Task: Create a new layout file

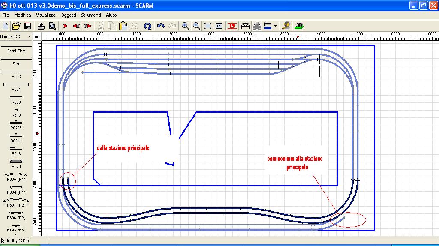Action: point(5,26)
